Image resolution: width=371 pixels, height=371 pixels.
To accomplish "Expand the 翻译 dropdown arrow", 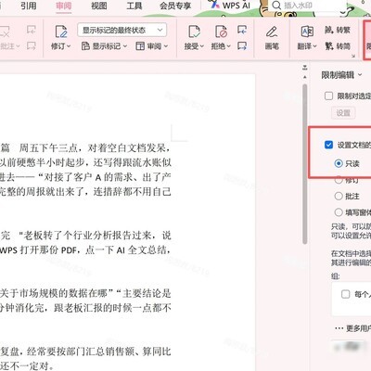I will pos(314,46).
